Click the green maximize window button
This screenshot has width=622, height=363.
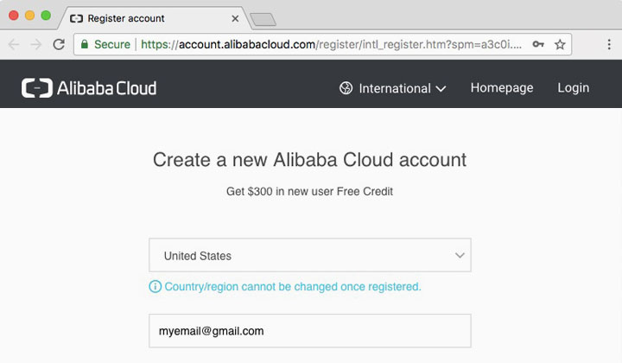tap(46, 16)
